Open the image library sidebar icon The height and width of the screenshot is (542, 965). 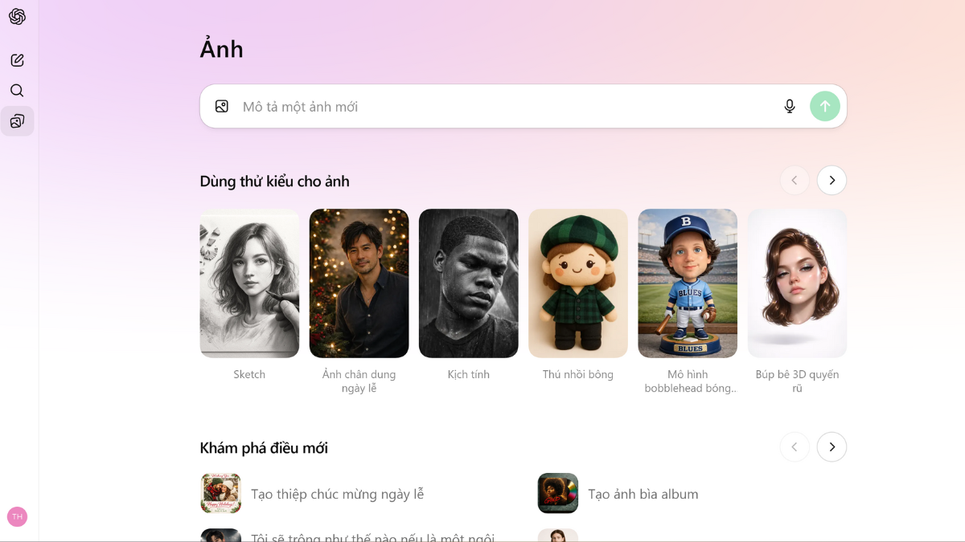click(x=17, y=121)
